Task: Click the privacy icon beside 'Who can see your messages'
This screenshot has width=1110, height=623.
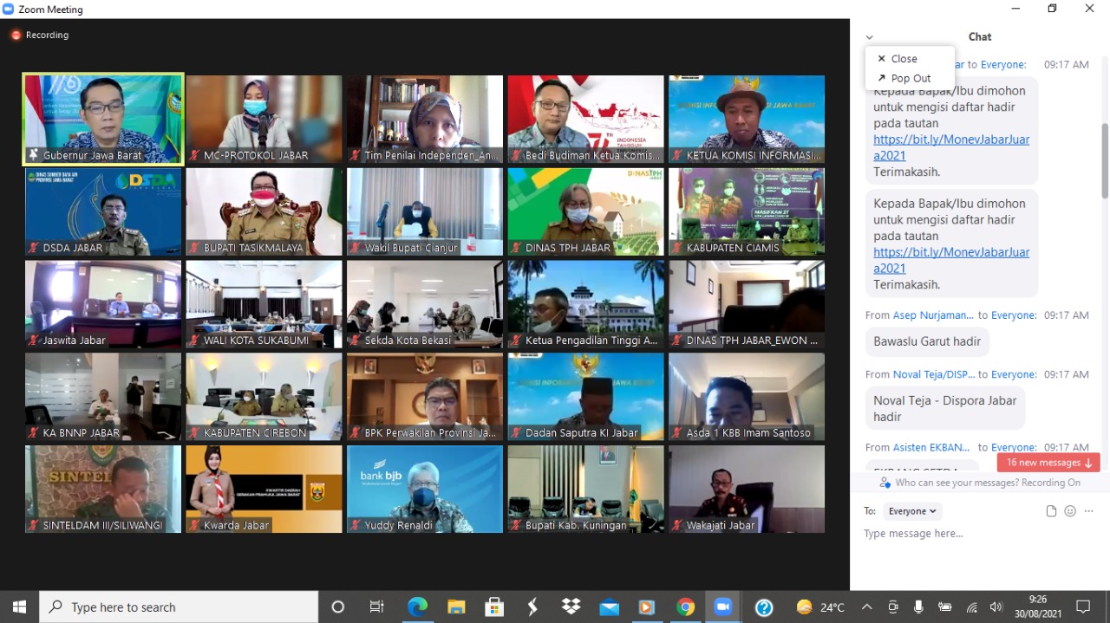Action: [885, 483]
